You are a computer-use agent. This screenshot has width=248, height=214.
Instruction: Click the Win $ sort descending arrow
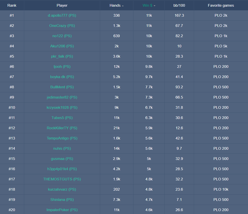154,6
